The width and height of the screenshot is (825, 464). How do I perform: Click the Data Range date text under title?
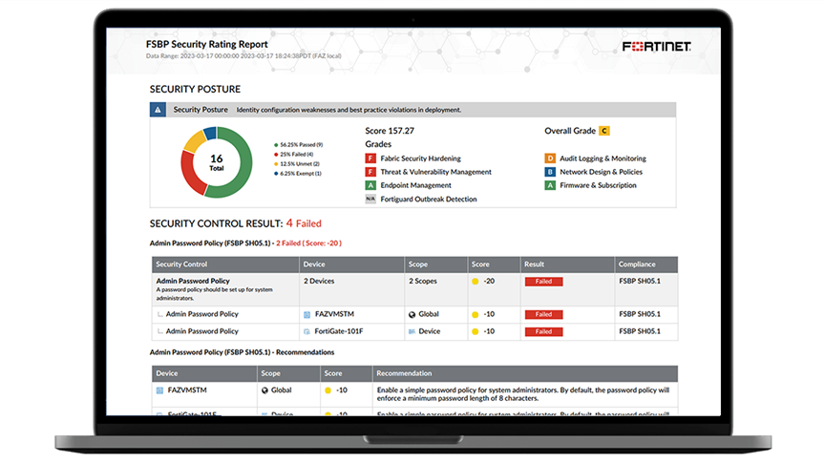243,55
